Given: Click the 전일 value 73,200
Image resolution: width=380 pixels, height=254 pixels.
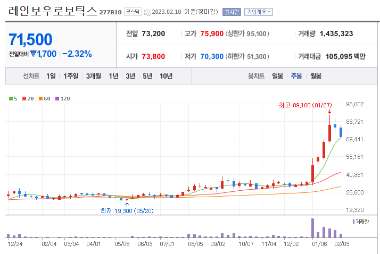Looking at the screenshot, I should [x=153, y=33].
